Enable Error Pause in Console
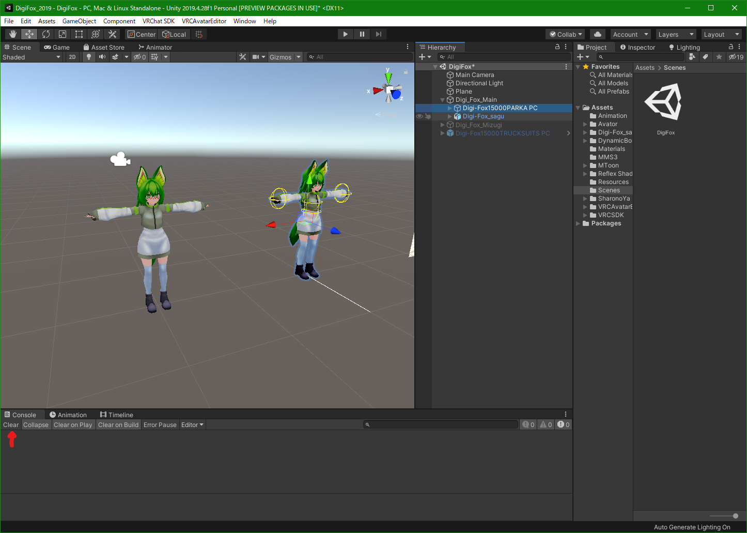 point(160,425)
